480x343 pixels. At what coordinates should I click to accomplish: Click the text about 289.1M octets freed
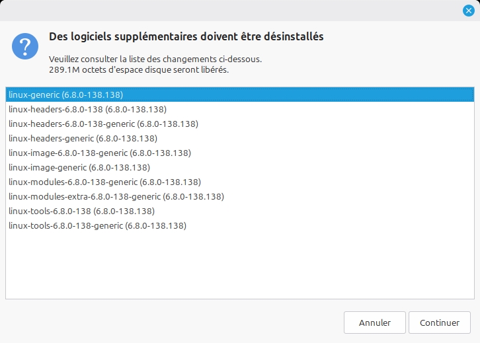coord(139,70)
